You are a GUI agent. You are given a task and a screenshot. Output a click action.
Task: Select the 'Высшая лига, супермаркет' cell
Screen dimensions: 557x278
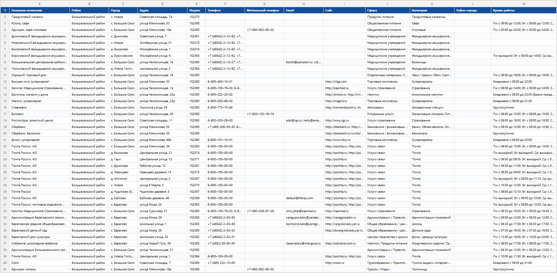point(40,82)
